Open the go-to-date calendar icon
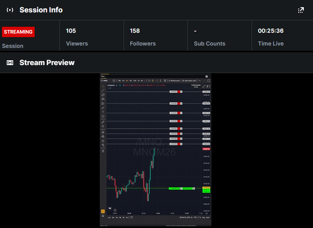 (x=132, y=217)
